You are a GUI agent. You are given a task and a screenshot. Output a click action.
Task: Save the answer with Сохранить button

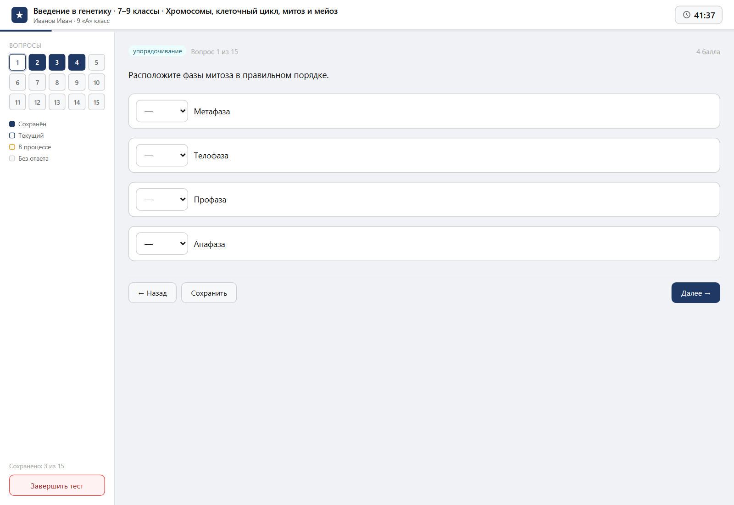209,293
